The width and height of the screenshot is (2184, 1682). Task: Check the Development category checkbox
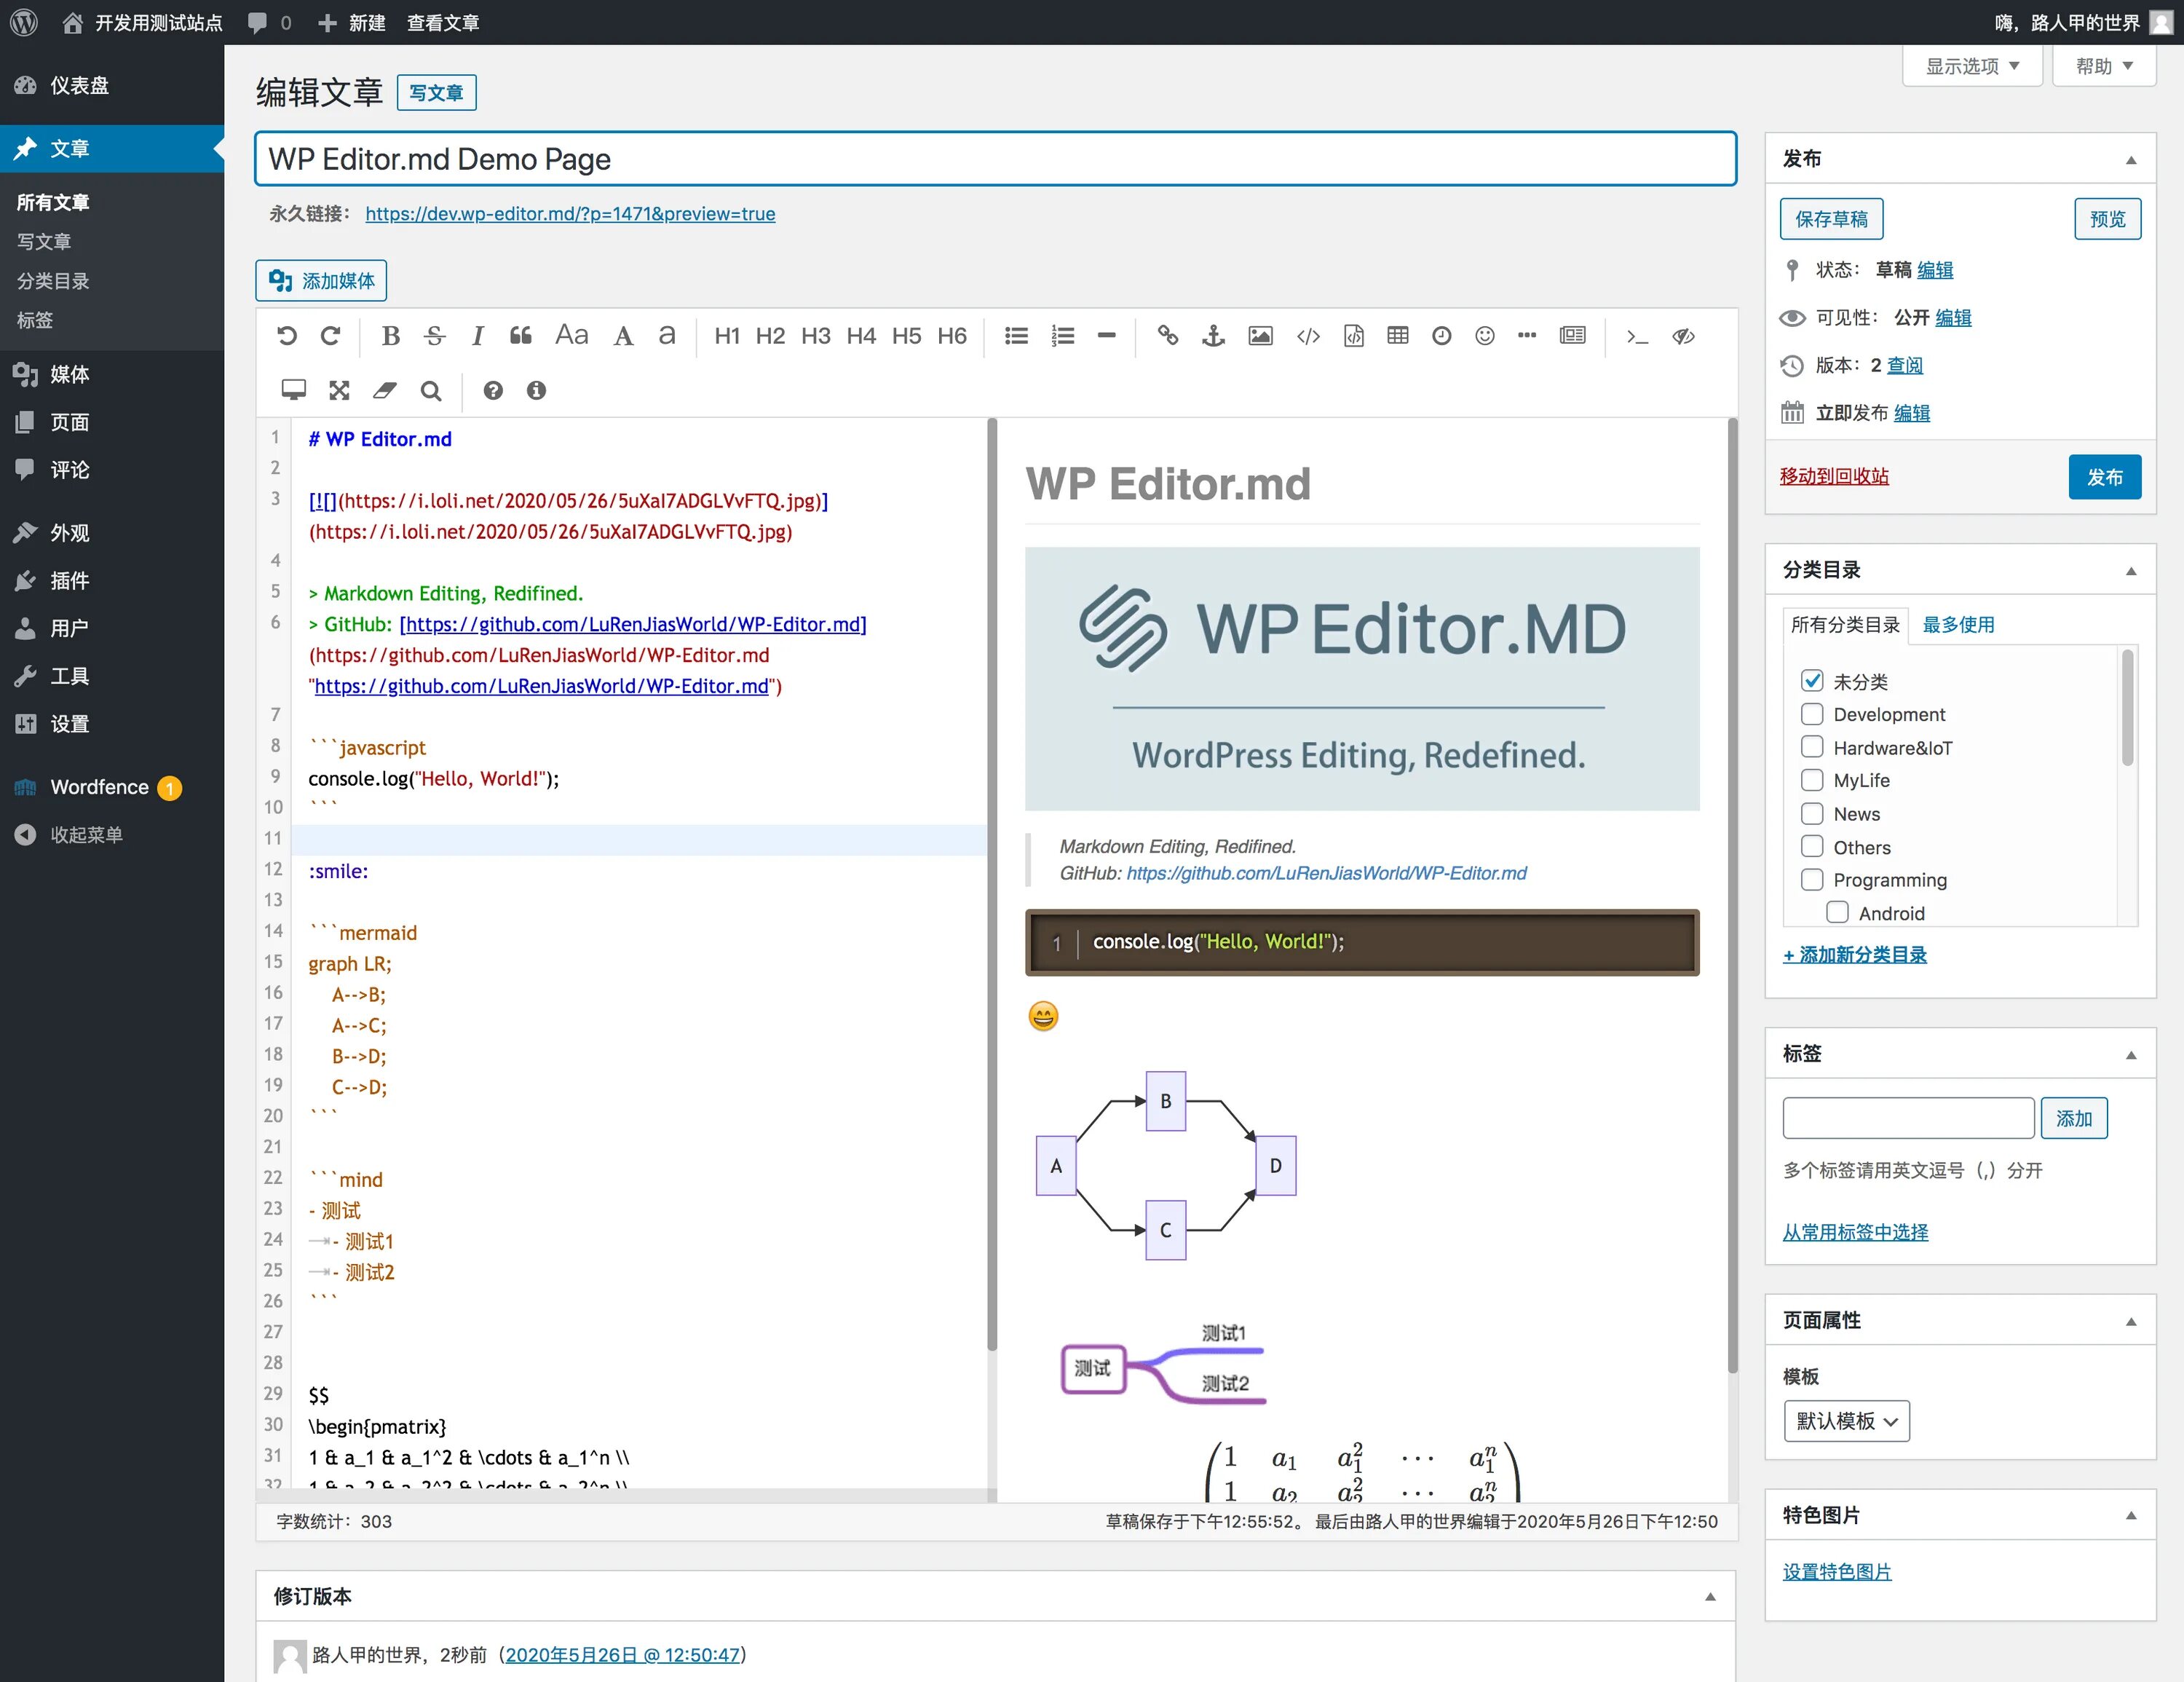coord(1811,714)
